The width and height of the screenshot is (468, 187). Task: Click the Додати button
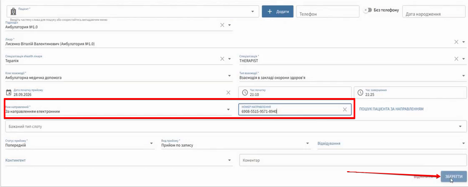click(x=277, y=12)
